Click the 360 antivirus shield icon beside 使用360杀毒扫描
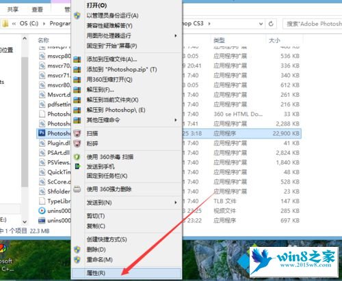This screenshot has width=342, height=281. [77, 157]
